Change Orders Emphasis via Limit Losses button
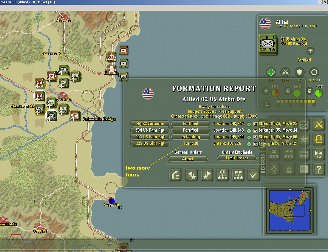Image resolution: width=328 pixels, height=252 pixels. (x=237, y=158)
